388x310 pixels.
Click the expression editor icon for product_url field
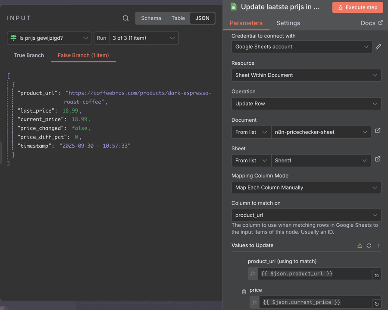point(376,275)
